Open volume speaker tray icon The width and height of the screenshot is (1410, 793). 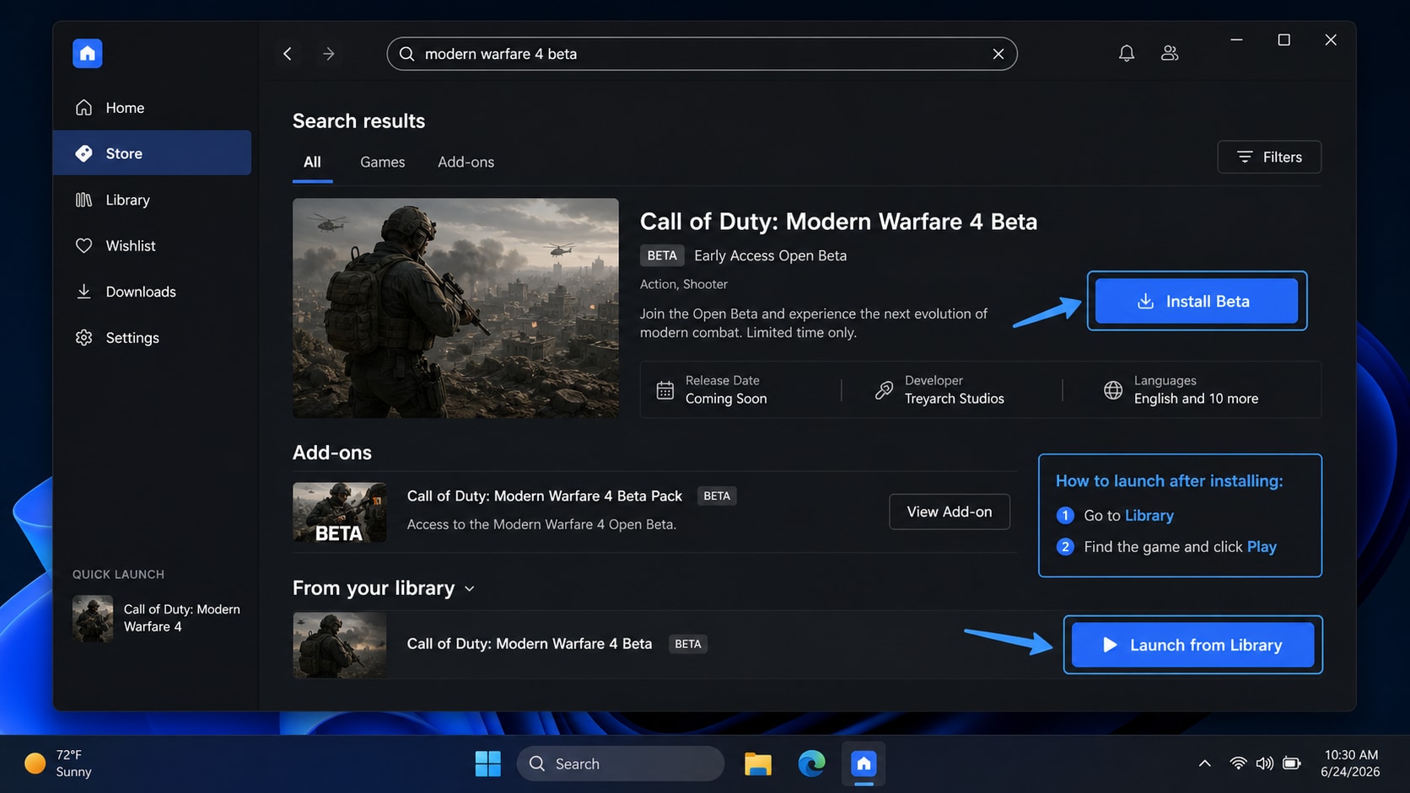1264,764
